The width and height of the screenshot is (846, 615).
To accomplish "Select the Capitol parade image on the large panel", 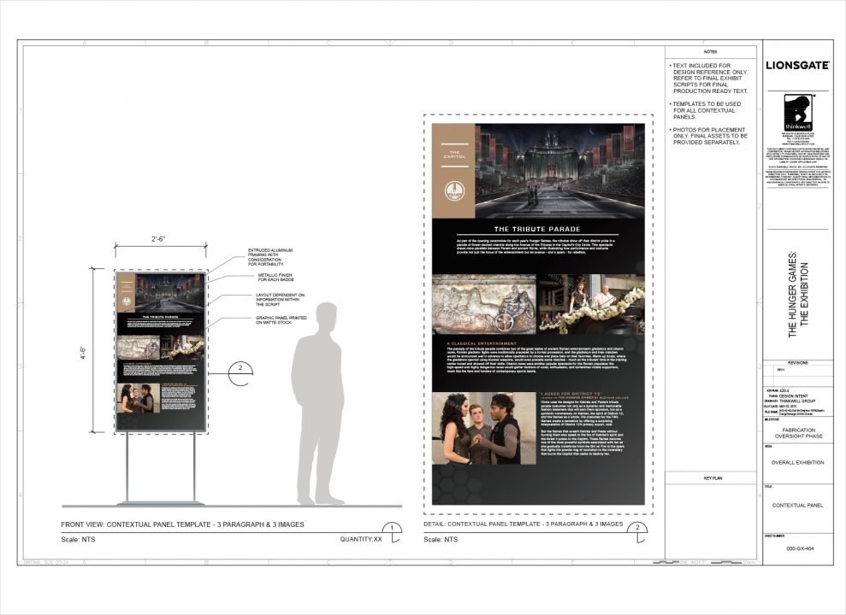I will coord(559,171).
